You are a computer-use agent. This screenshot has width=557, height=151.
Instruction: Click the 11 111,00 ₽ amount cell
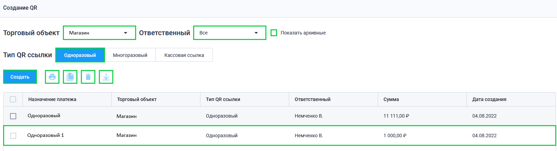coord(396,116)
